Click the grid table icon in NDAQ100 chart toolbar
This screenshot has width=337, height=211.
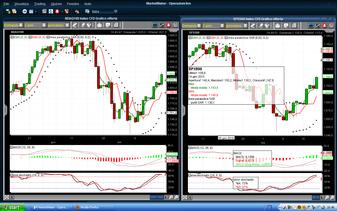pyautogui.click(x=116, y=25)
